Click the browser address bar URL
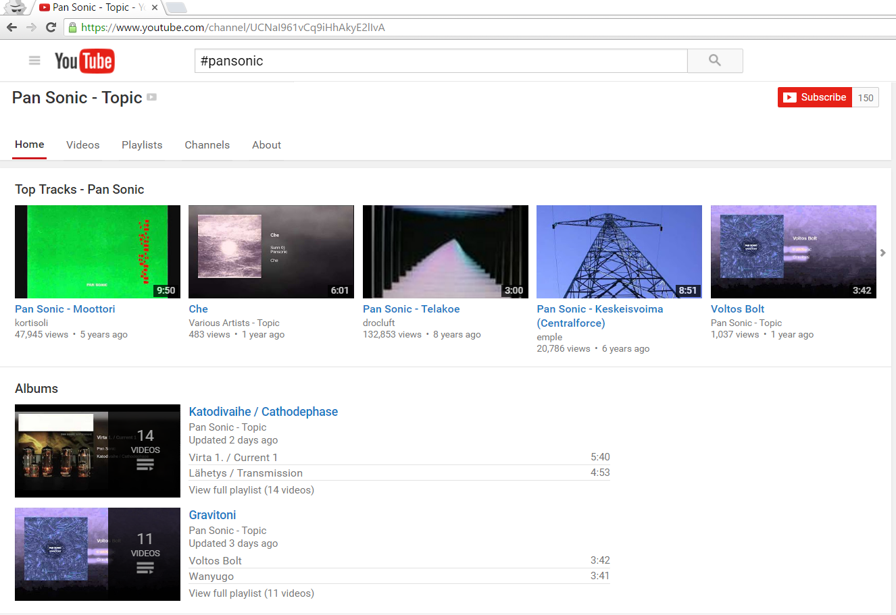The image size is (896, 615). (x=233, y=28)
